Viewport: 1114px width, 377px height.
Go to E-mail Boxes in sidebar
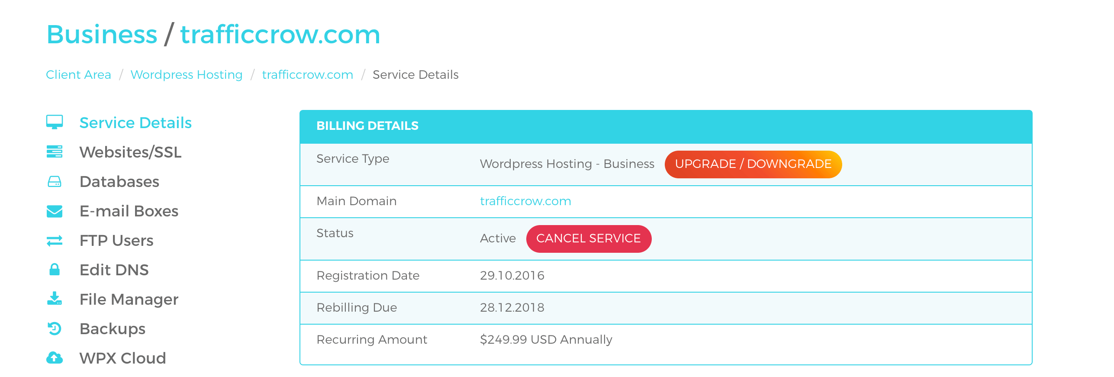click(x=129, y=211)
